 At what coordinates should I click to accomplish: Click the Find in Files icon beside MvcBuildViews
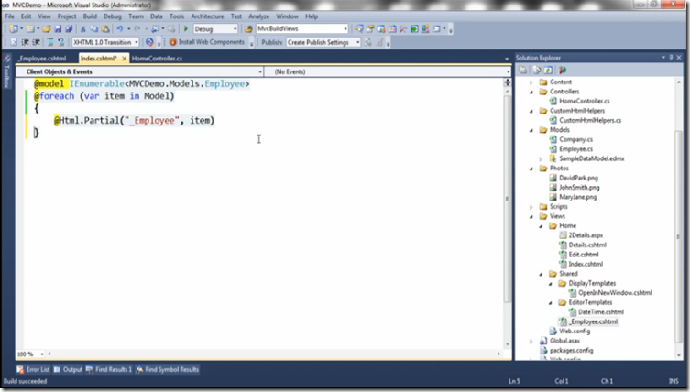(248, 29)
